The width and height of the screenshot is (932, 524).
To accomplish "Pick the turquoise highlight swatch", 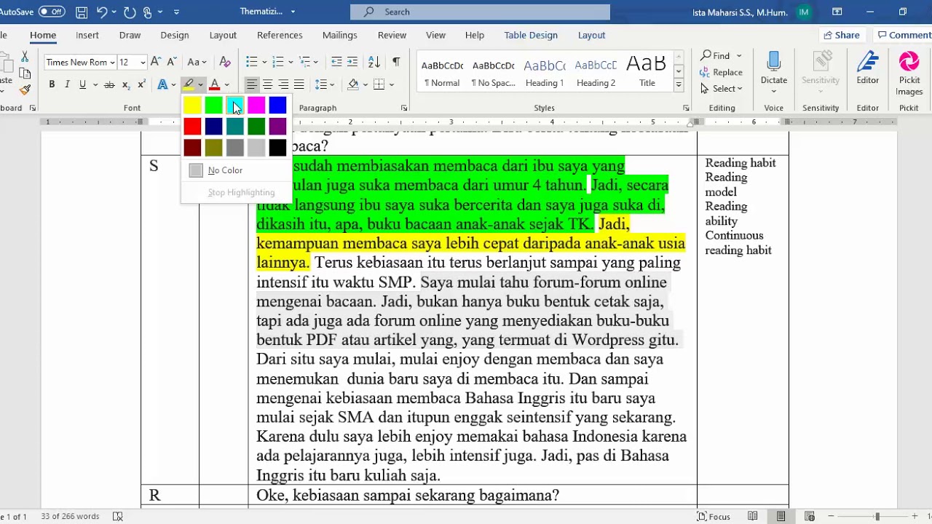I will click(x=234, y=106).
